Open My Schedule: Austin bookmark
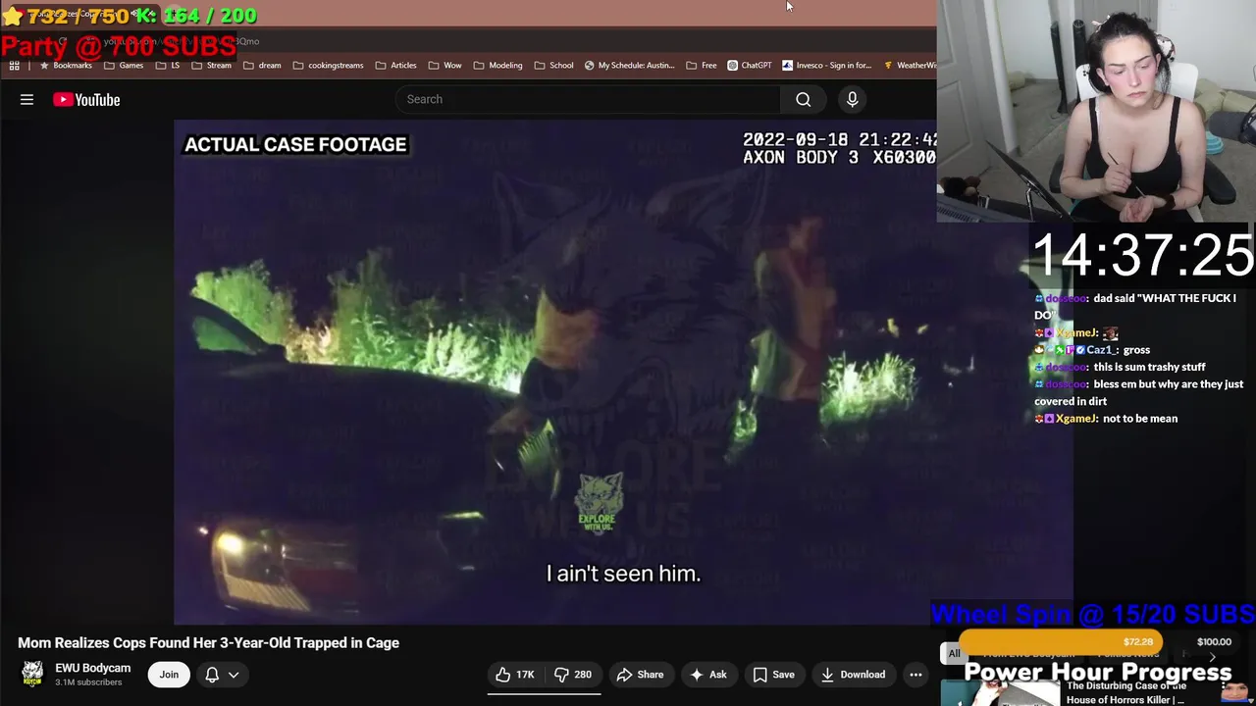Image resolution: width=1256 pixels, height=706 pixels. point(629,66)
